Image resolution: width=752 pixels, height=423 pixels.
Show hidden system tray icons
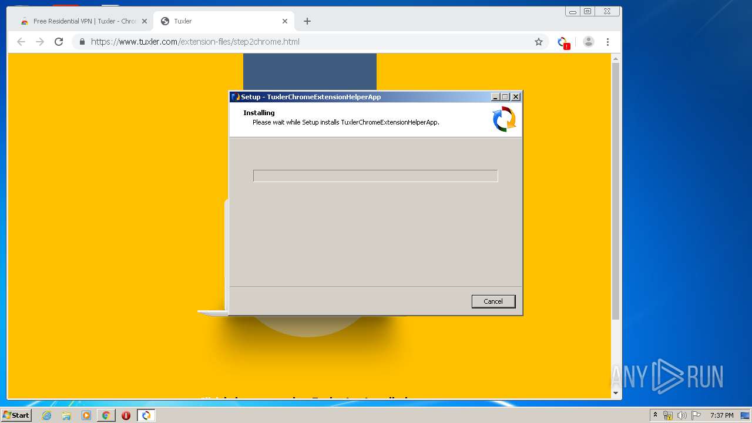[655, 415]
